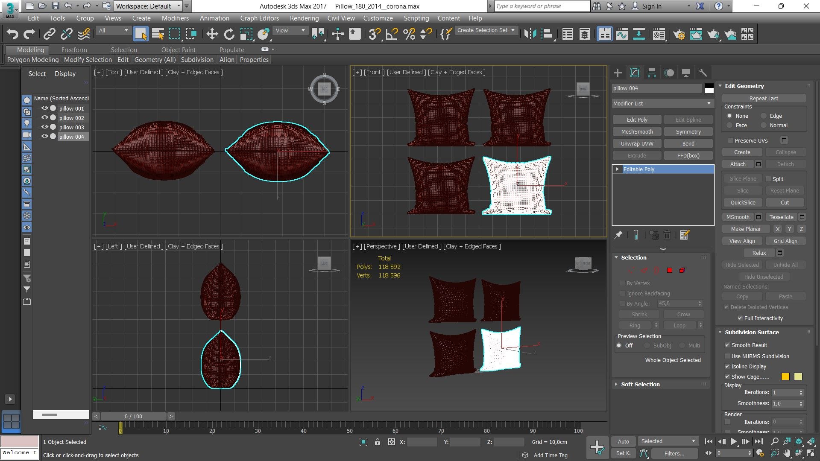Click the orange Show Cage color swatch

[785, 376]
